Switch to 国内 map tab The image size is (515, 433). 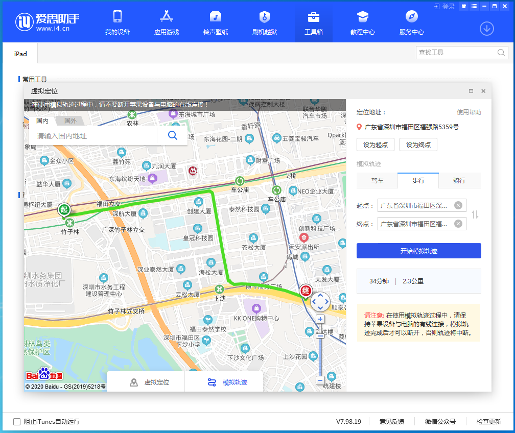tap(42, 121)
